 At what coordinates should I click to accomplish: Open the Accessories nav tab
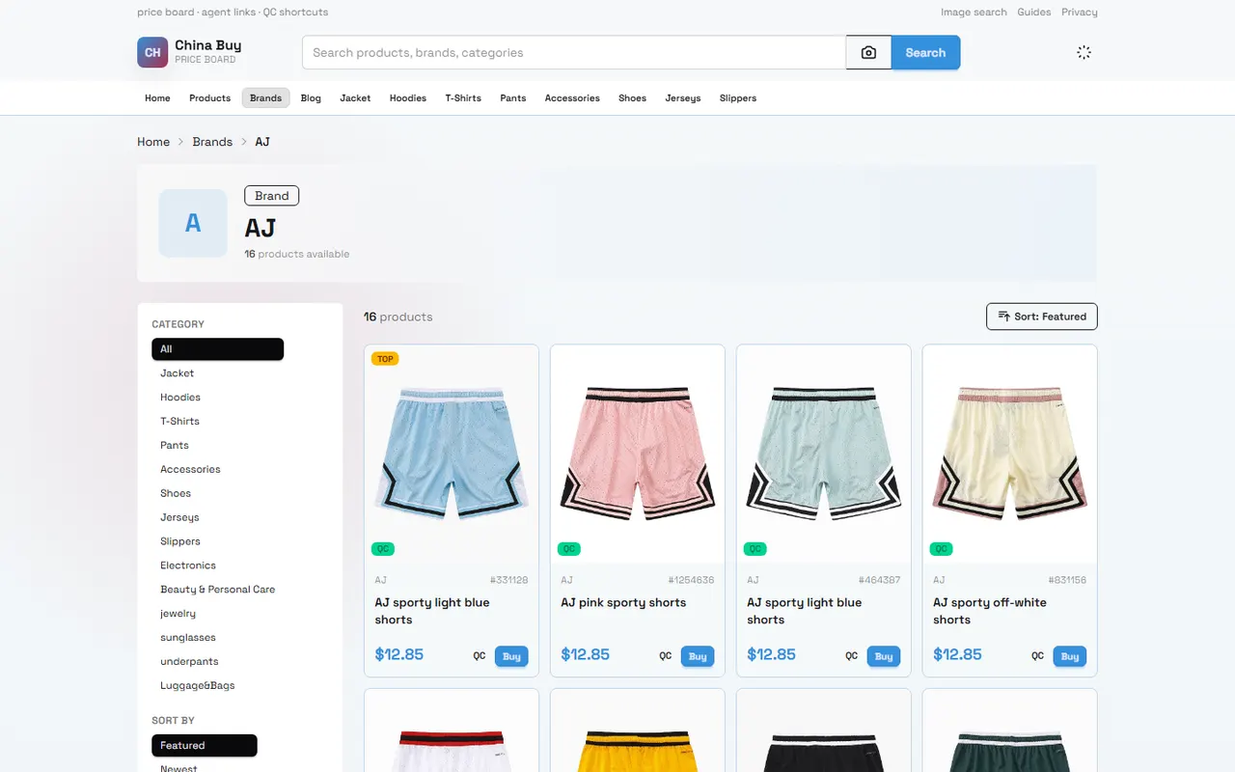pos(572,98)
